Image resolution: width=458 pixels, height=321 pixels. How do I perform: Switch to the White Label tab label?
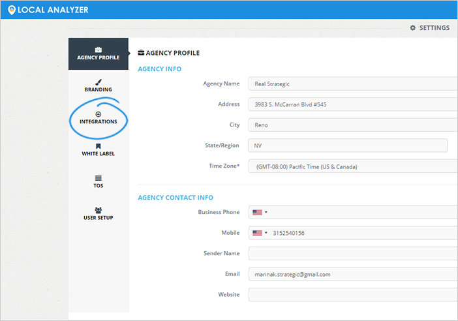(99, 154)
